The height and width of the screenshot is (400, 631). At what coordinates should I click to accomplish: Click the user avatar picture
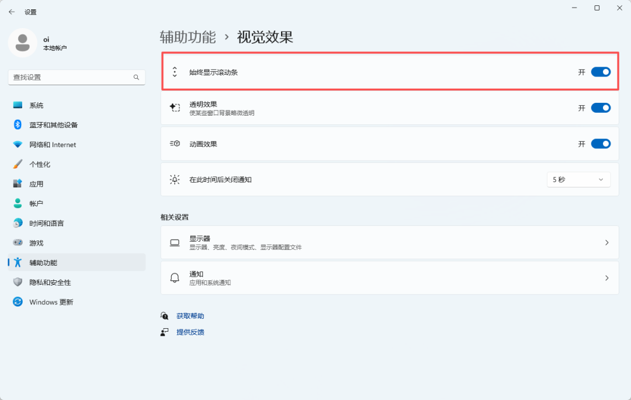pyautogui.click(x=23, y=43)
